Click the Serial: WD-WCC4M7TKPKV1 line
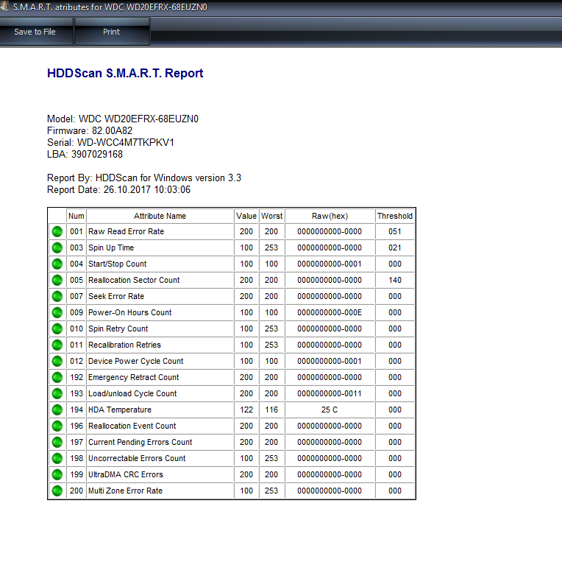Screen dimensions: 562x576 click(x=110, y=143)
